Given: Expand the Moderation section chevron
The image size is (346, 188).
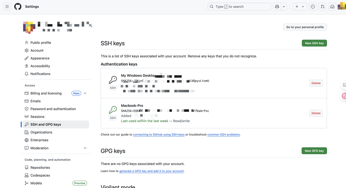Looking at the screenshot, I should (x=85, y=148).
